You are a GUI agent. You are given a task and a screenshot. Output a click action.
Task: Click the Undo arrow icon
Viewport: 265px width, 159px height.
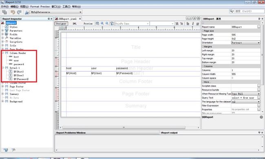point(13,12)
